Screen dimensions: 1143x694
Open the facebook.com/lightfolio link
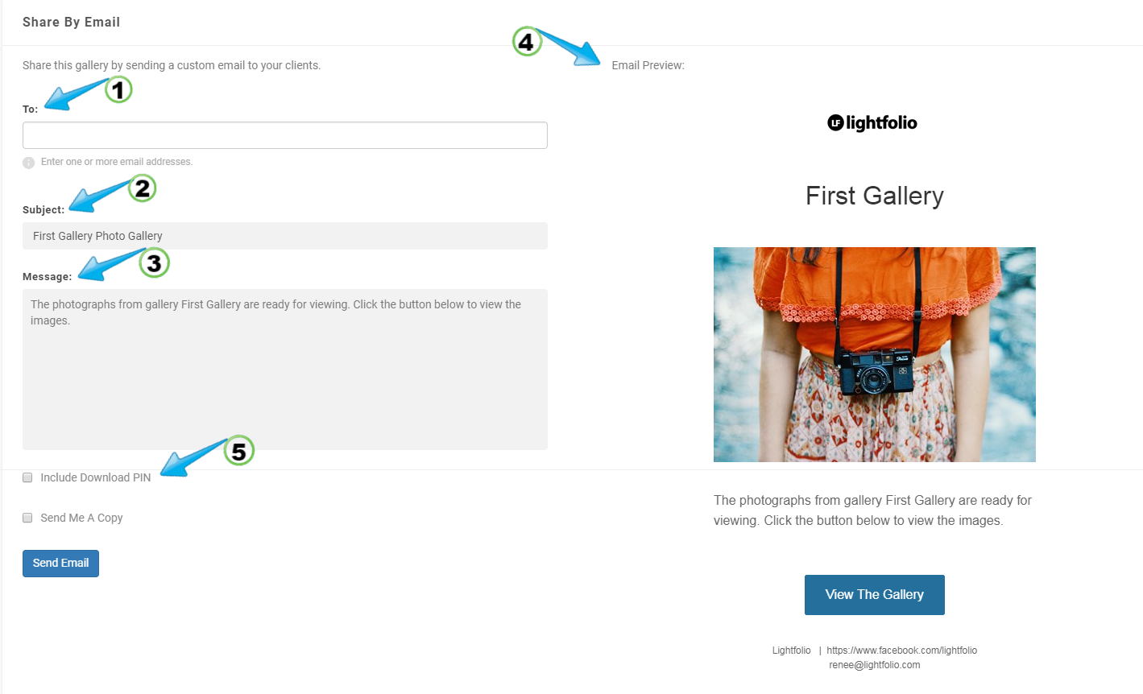coord(901,651)
